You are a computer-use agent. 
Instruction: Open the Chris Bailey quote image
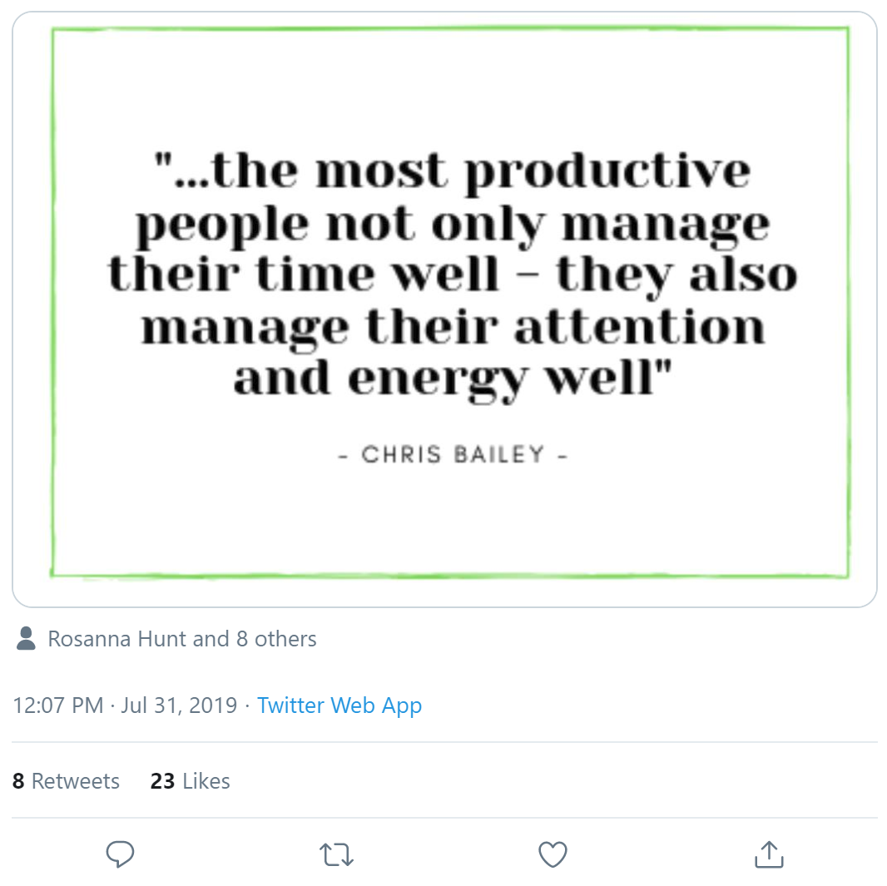click(444, 309)
